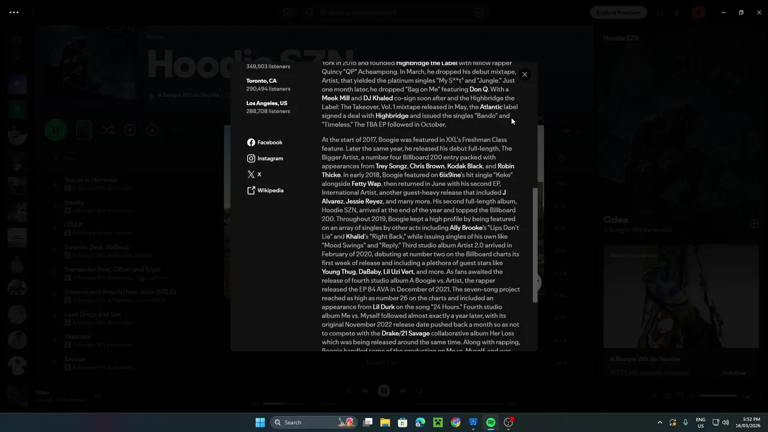Open Spotify's three-dot main menu
The height and width of the screenshot is (432, 768).
coord(14,12)
